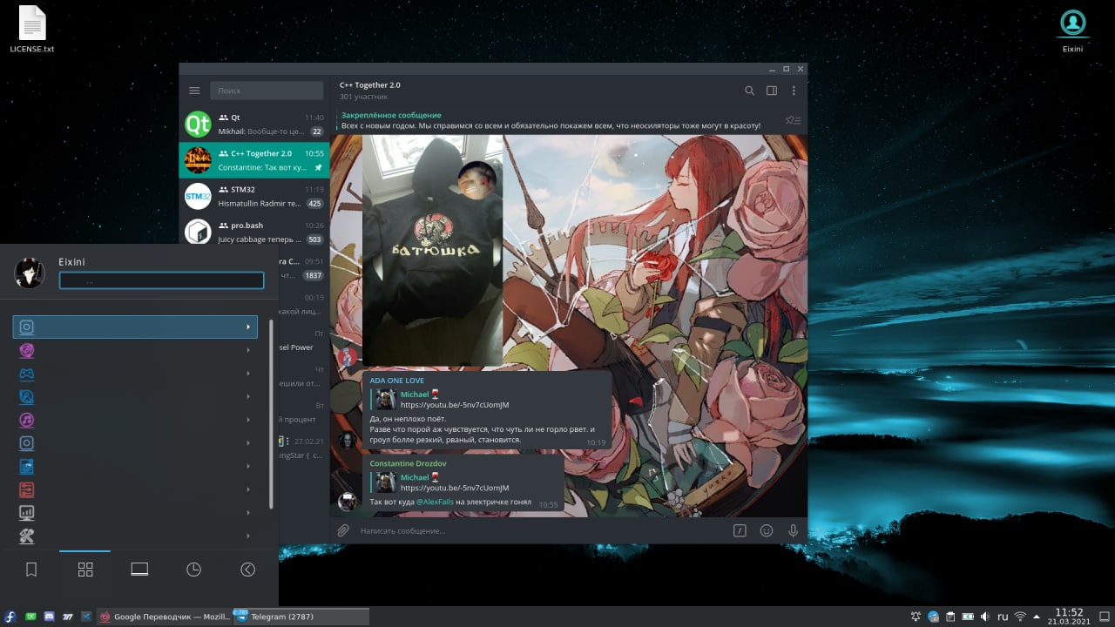Expand the hidden system tray icons arrow

point(1036,617)
